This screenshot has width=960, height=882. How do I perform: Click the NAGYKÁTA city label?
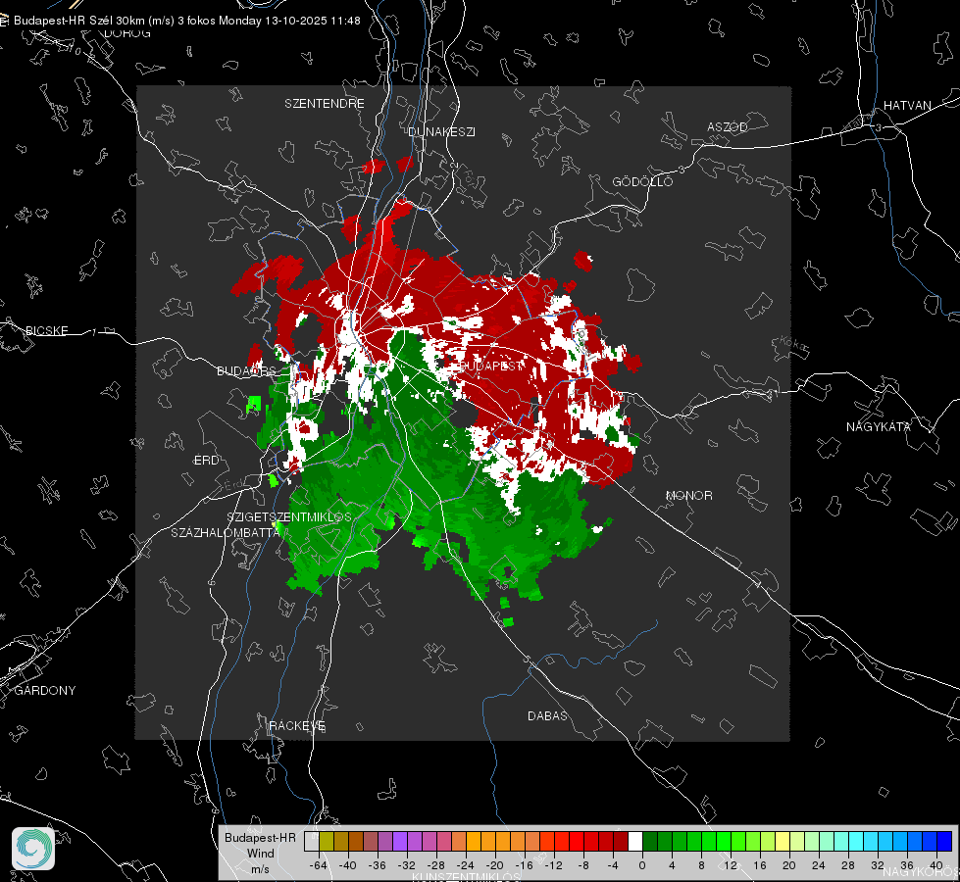point(879,427)
